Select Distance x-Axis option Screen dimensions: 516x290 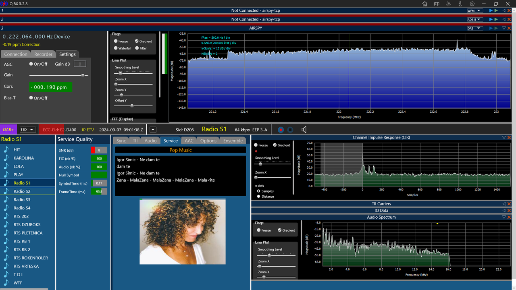click(259, 197)
